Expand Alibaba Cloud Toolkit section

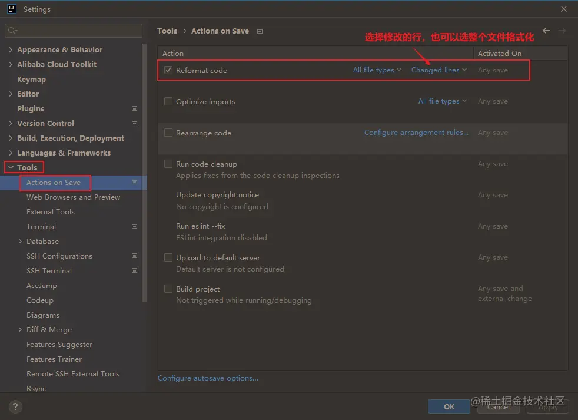(11, 64)
